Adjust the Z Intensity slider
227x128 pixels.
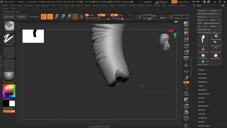(122, 18)
